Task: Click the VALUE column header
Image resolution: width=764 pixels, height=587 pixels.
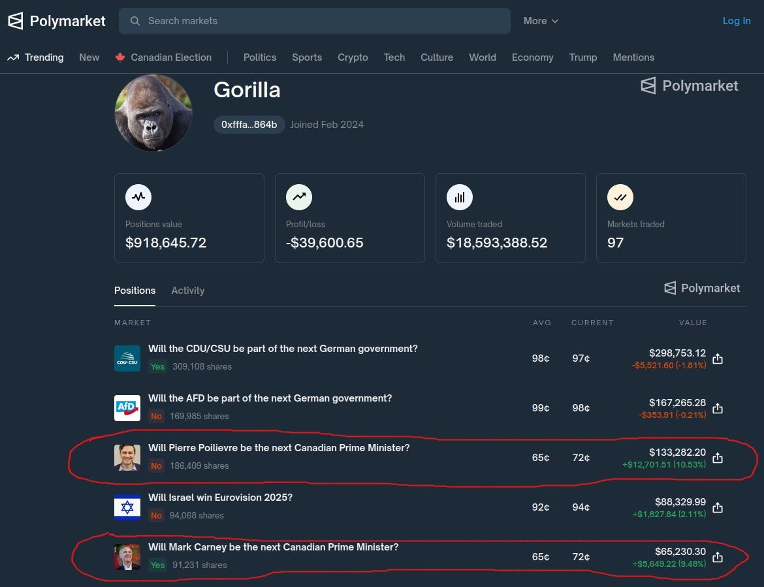Action: click(693, 323)
